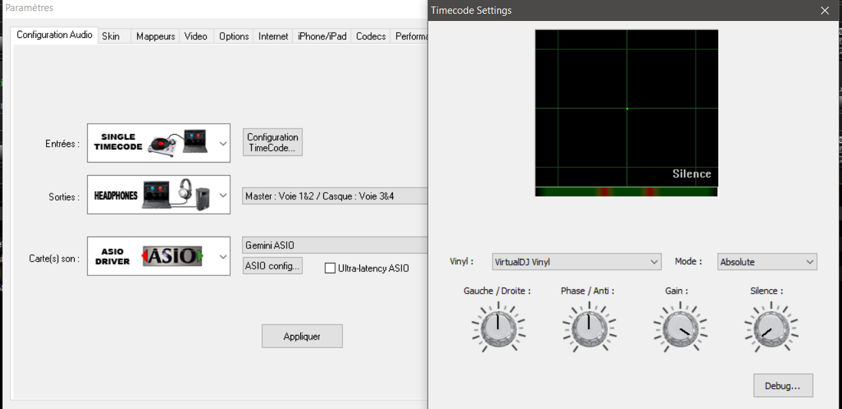Screen dimensions: 842x409
Task: Open the VirtualDJ Vinyl dropdown
Action: pos(576,262)
